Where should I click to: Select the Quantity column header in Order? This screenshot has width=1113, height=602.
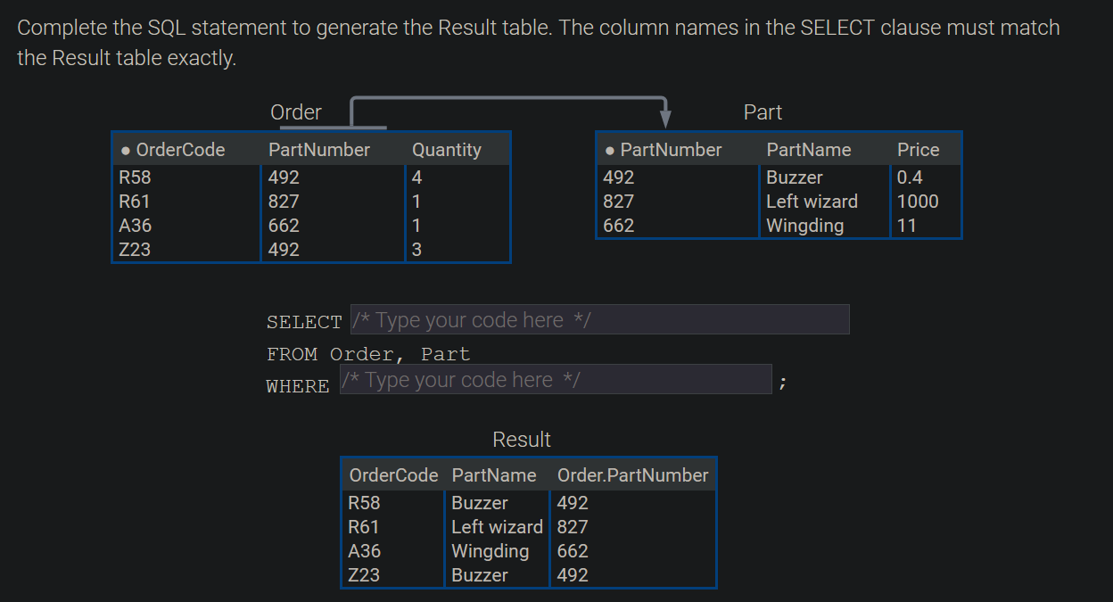pyautogui.click(x=446, y=150)
